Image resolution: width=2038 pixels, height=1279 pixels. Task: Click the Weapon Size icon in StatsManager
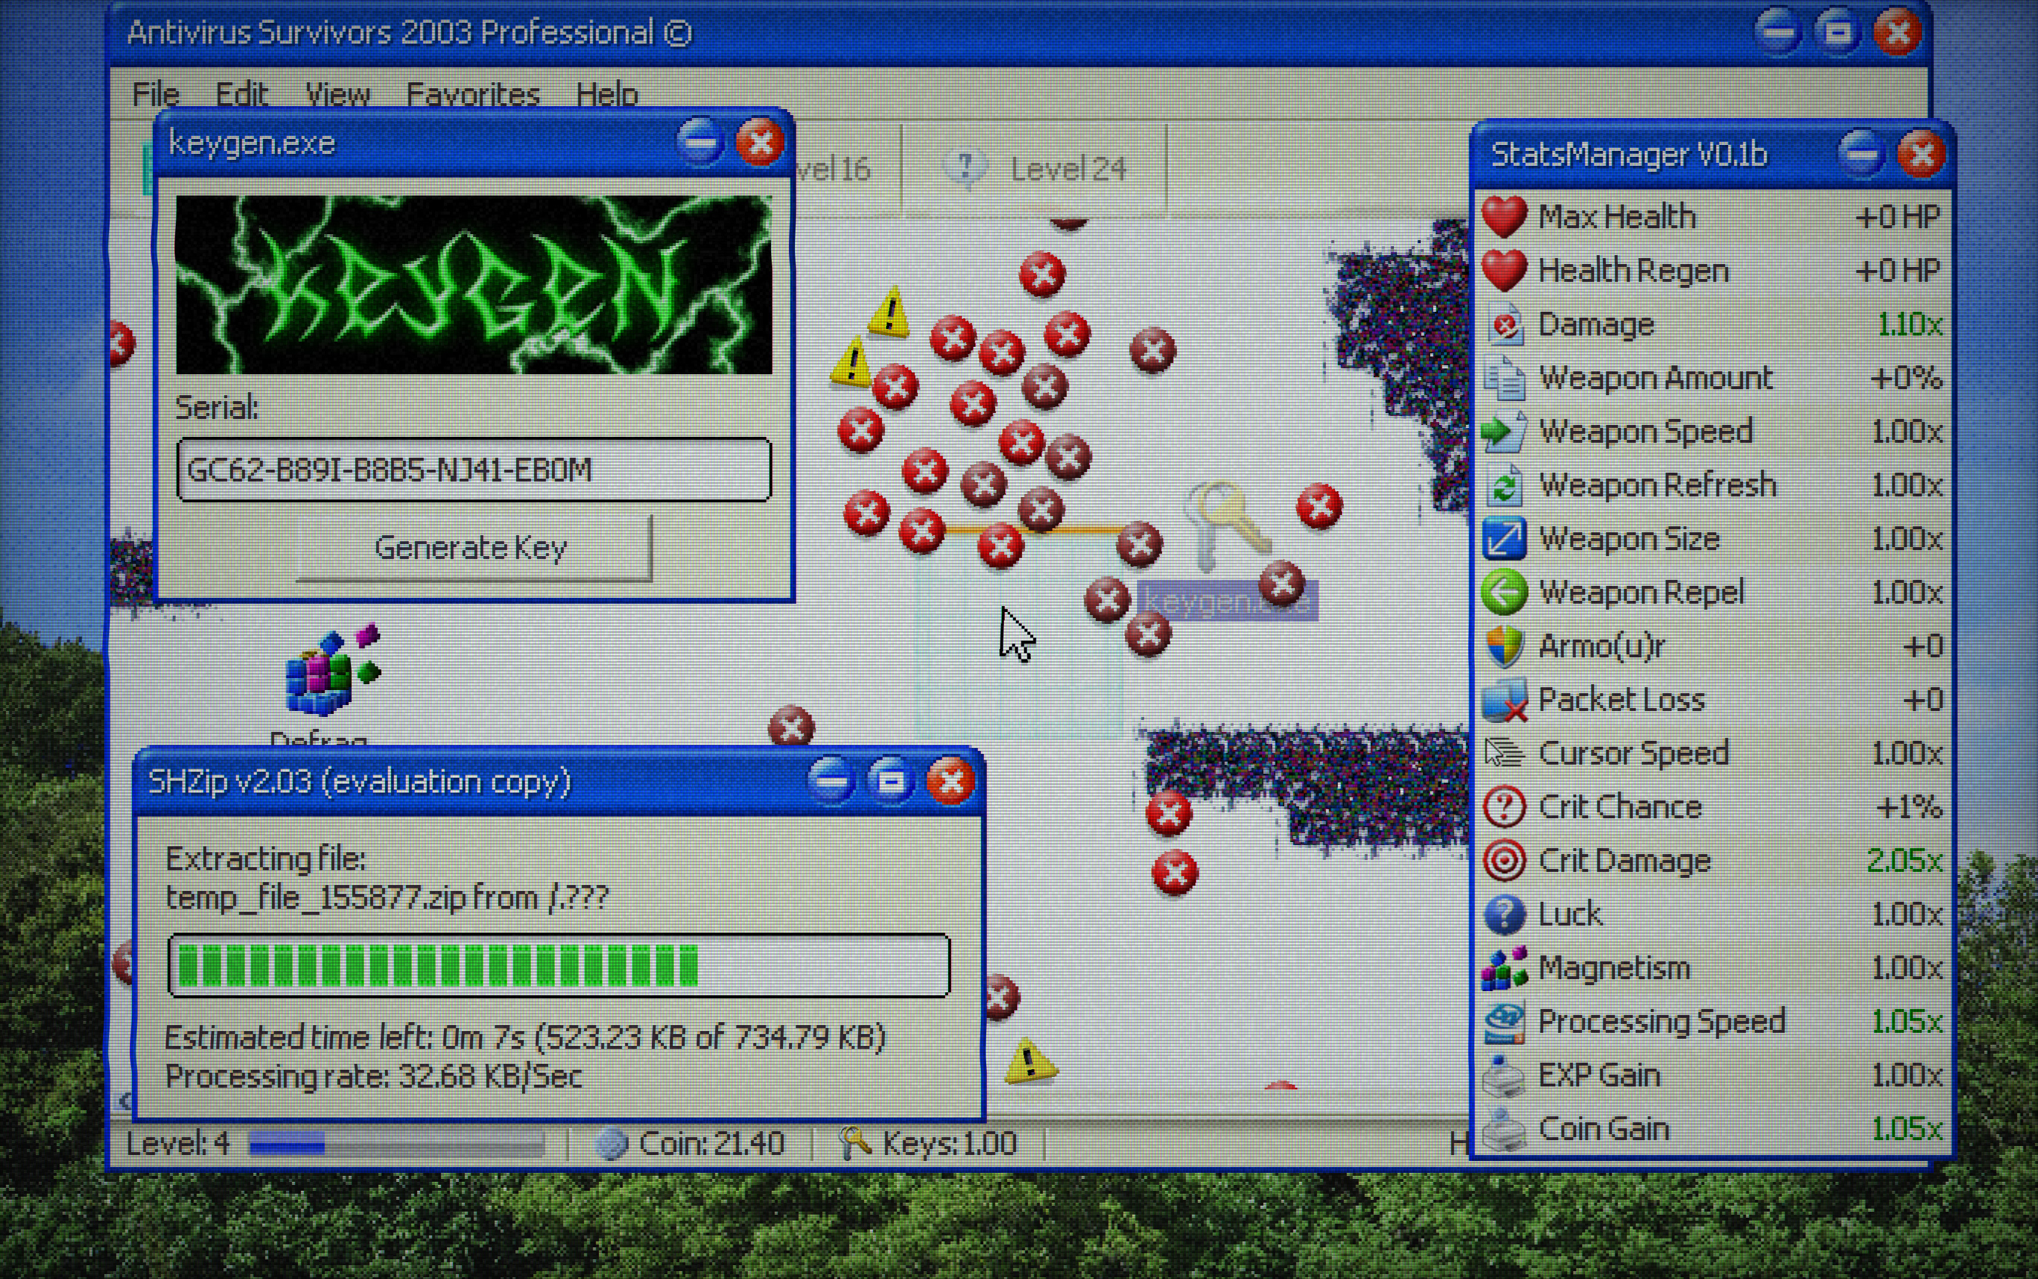(x=1503, y=539)
